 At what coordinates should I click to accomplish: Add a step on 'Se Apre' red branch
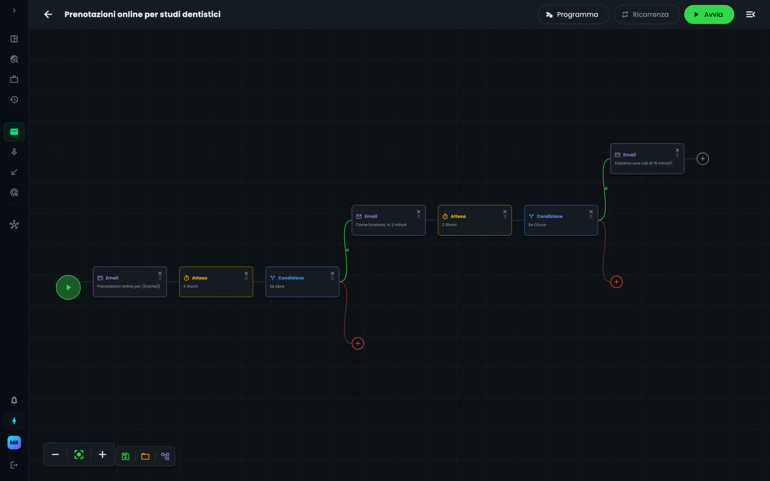tap(358, 343)
